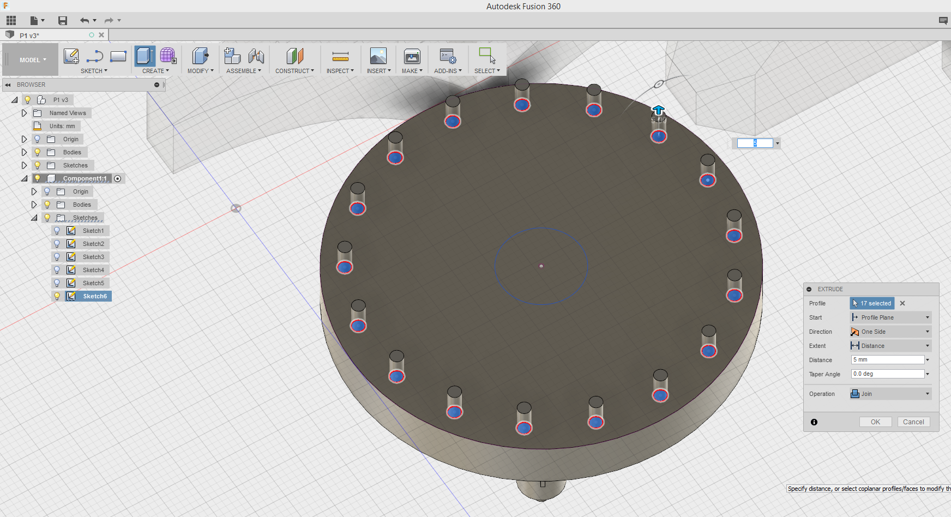
Task: Select the Press Pull modify icon
Action: click(x=200, y=56)
